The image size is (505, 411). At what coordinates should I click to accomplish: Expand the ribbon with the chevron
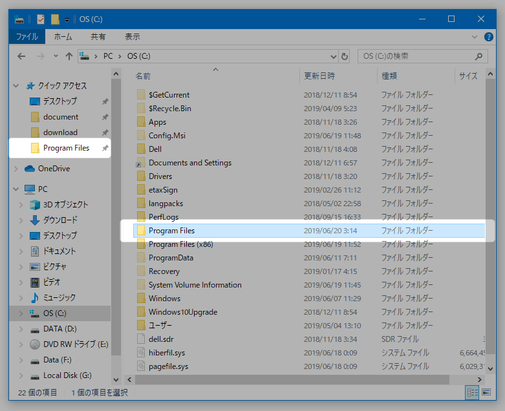coord(475,37)
